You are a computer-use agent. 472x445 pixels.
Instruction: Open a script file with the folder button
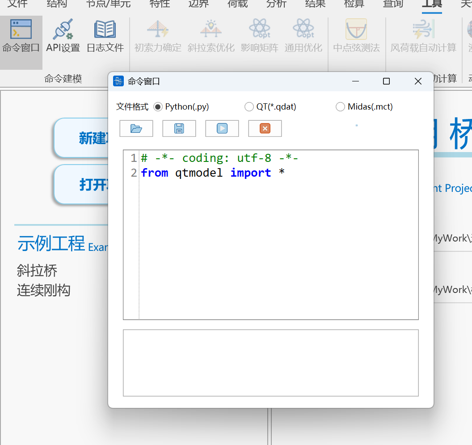[136, 129]
